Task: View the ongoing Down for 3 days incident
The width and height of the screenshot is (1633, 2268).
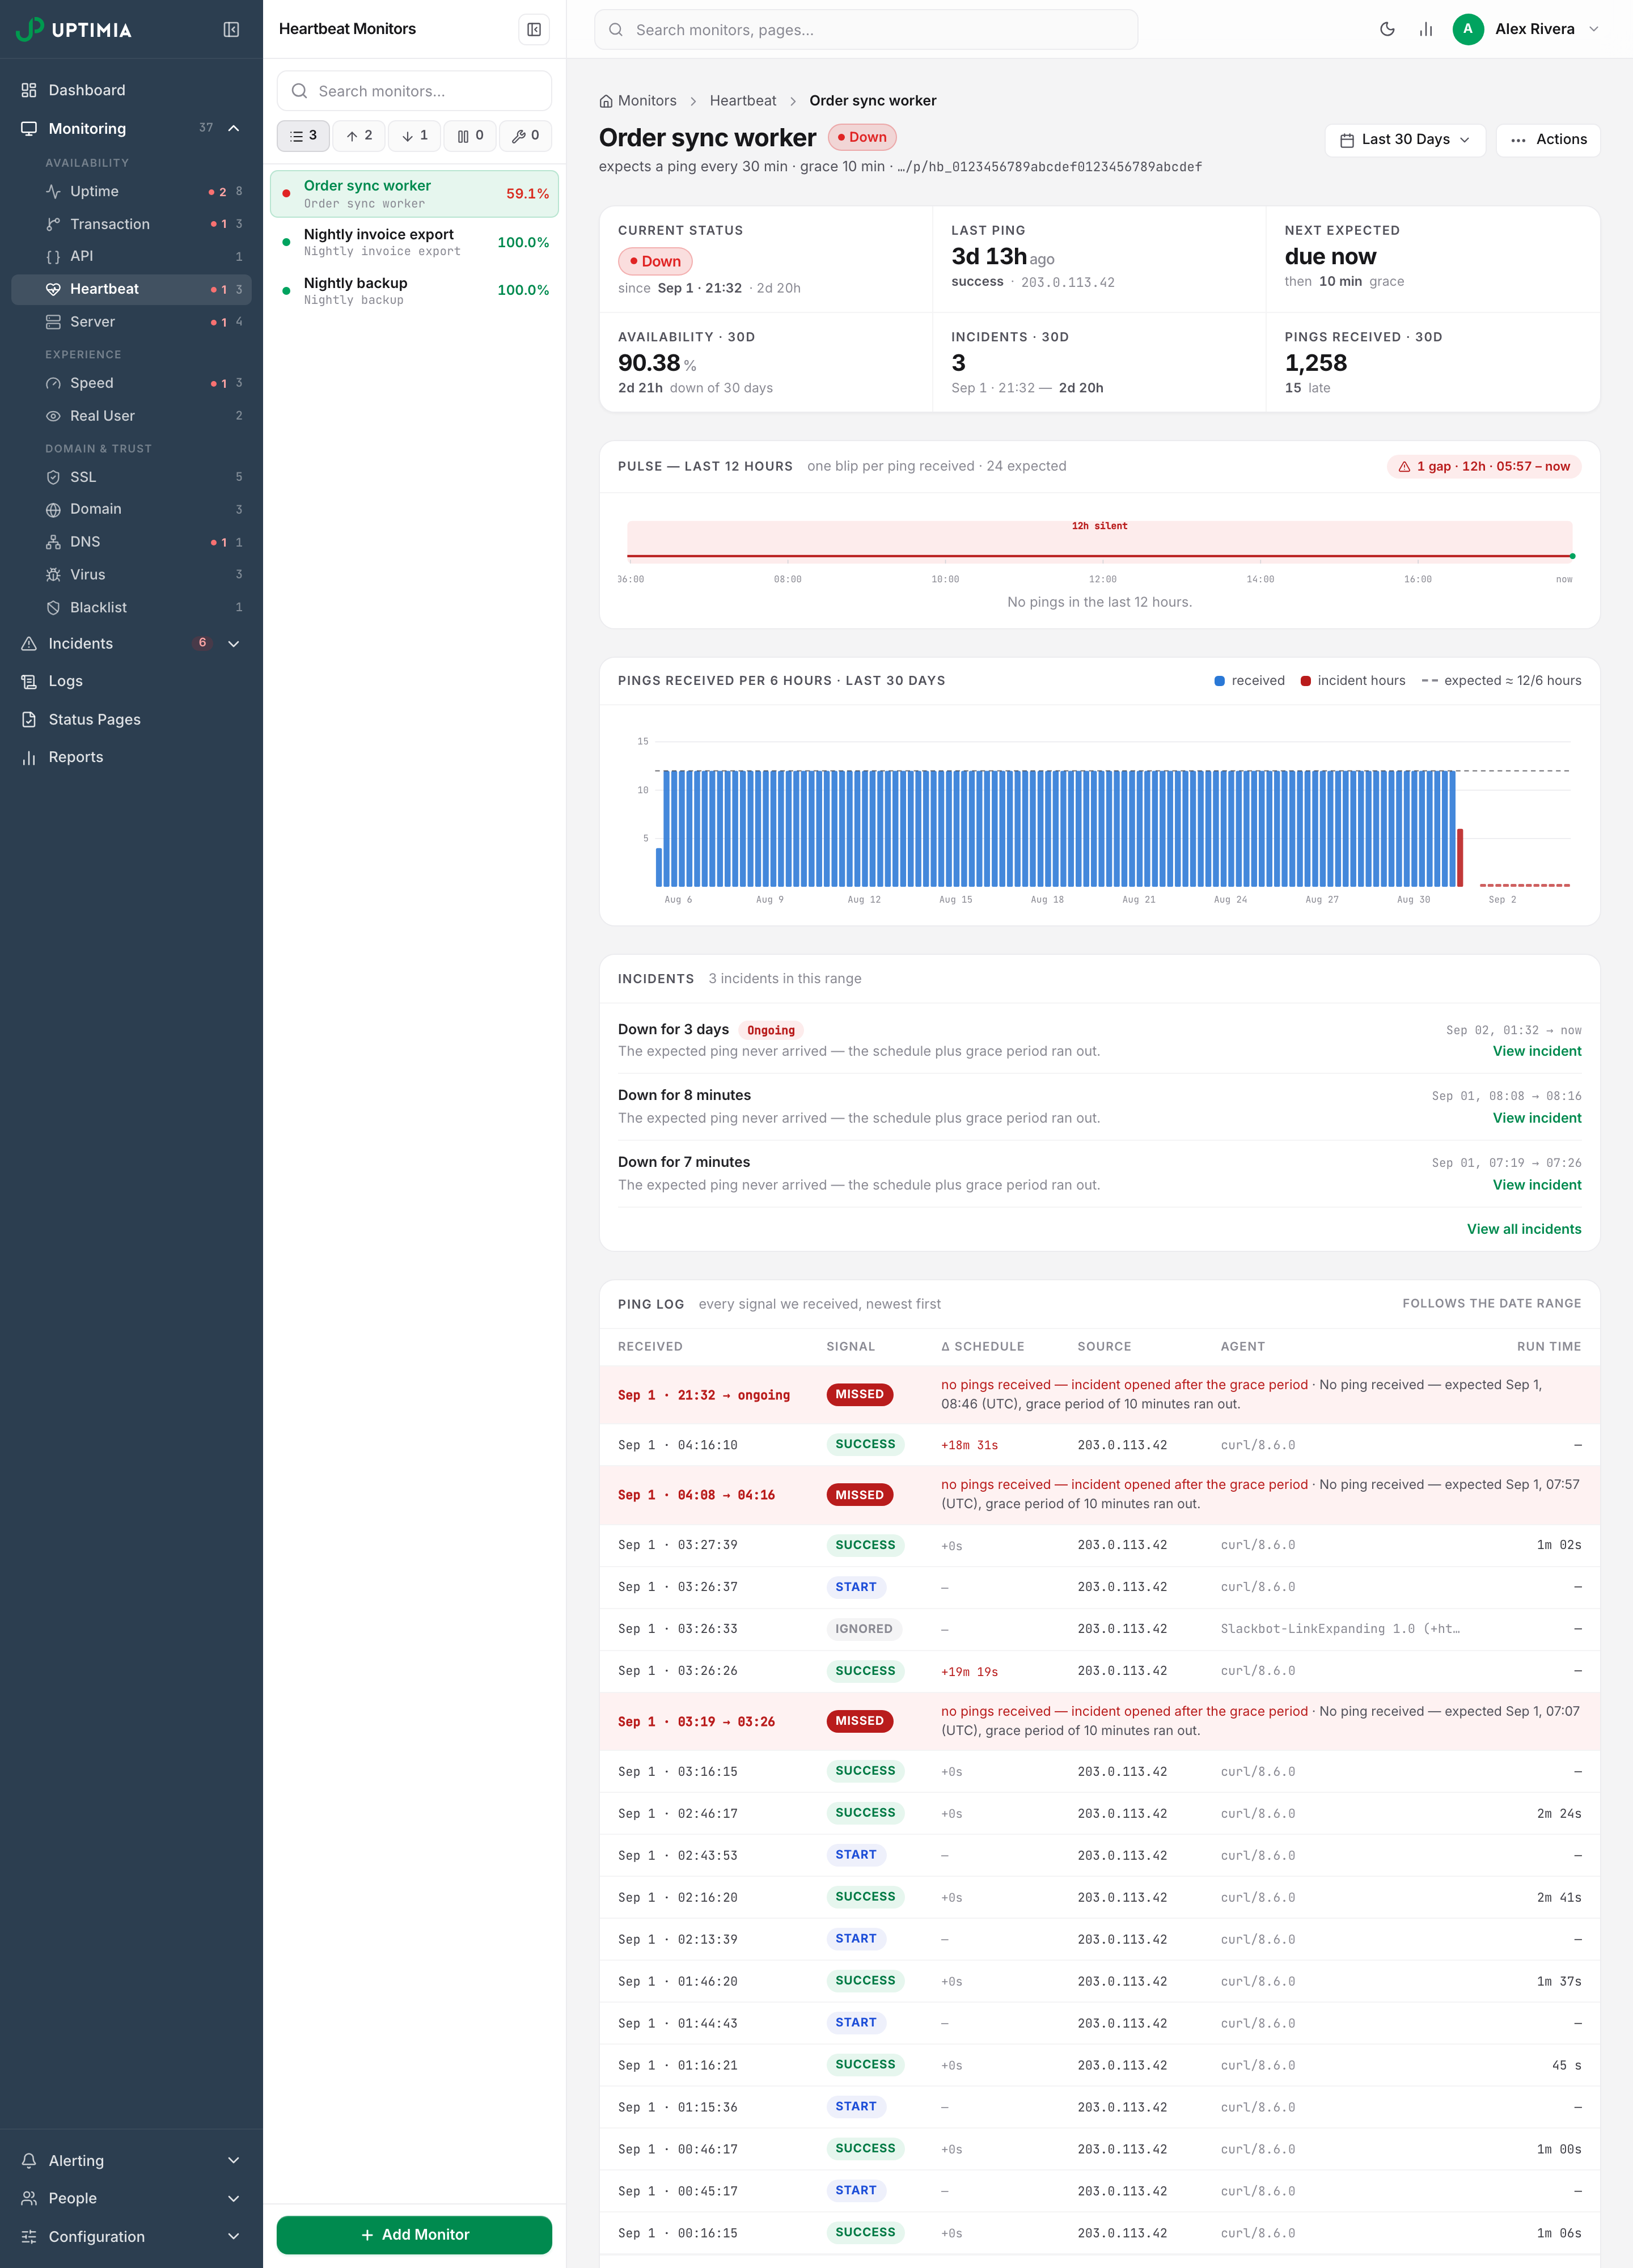Action: click(x=1537, y=1051)
